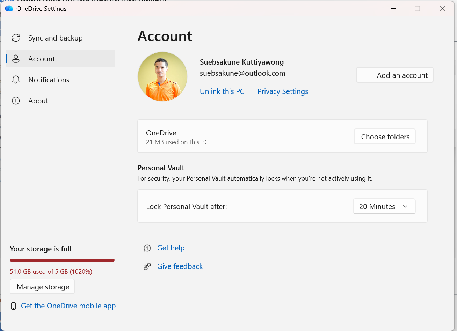Open the Get the OneDrive mobile app link
This screenshot has width=457, height=331.
[68, 306]
